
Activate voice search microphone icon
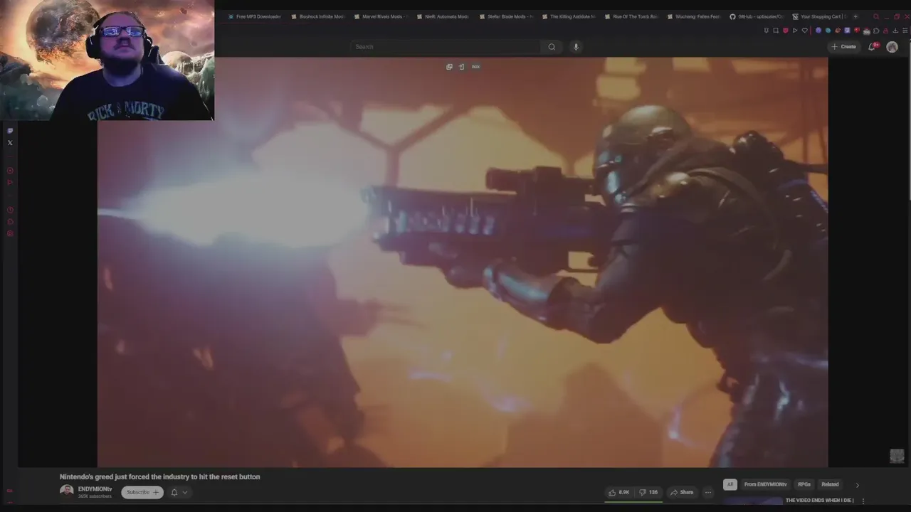point(576,47)
